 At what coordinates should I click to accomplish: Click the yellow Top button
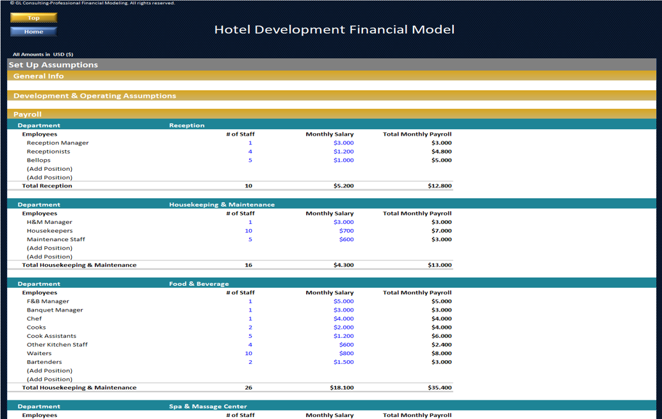point(33,18)
